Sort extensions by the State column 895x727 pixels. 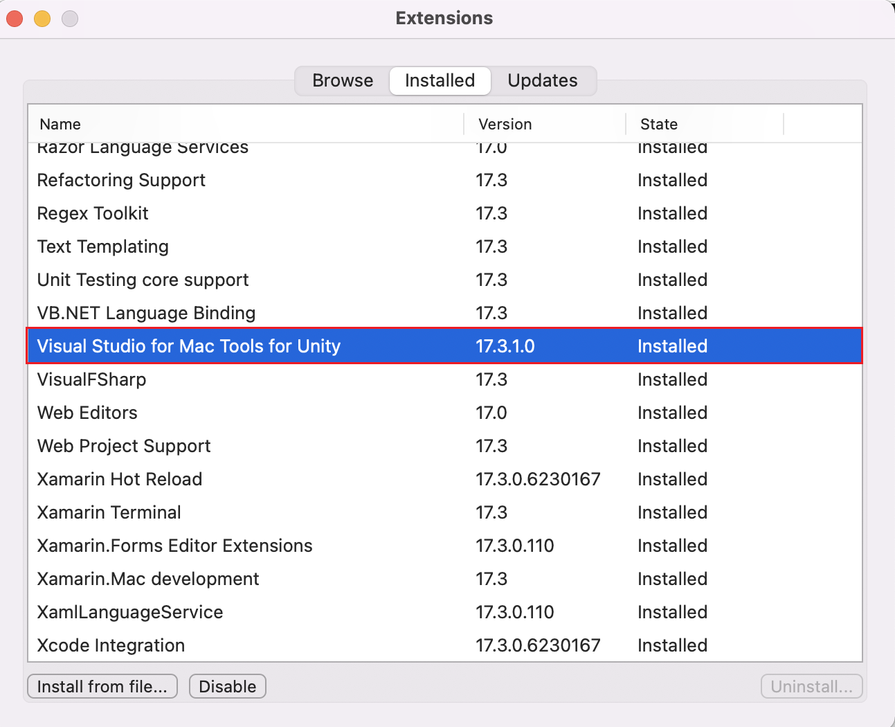click(658, 124)
